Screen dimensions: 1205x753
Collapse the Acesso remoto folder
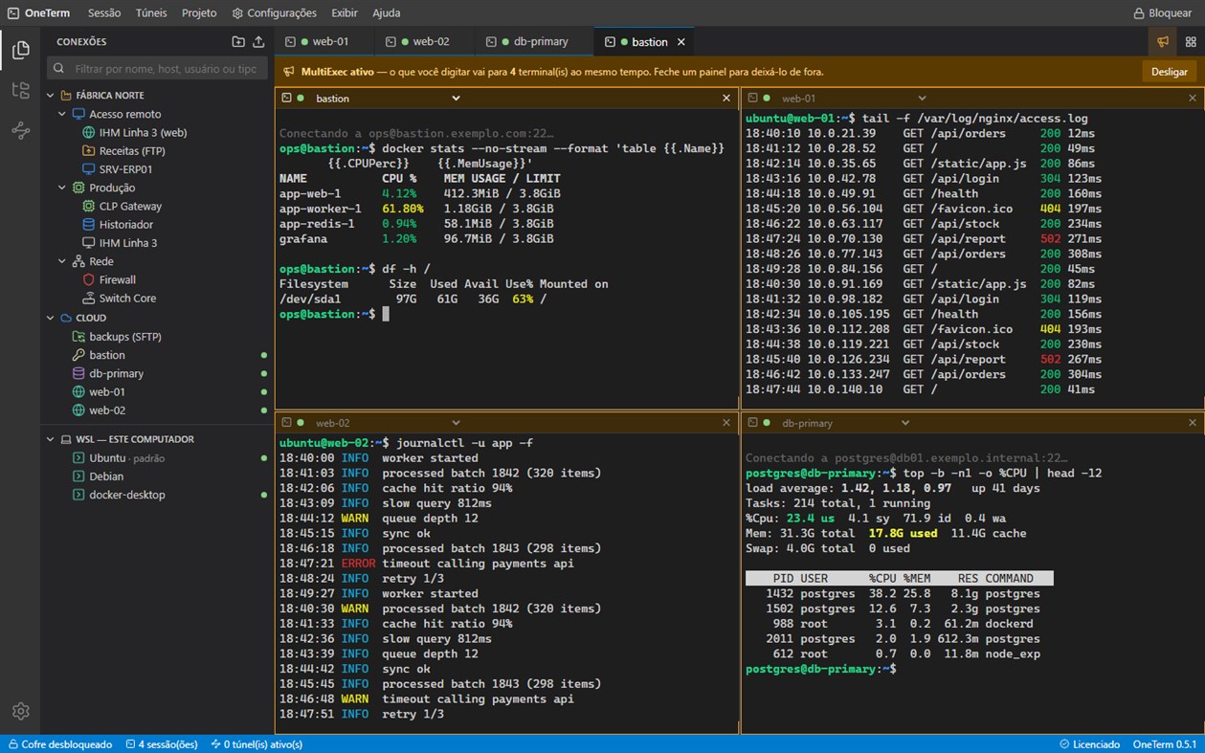point(61,114)
